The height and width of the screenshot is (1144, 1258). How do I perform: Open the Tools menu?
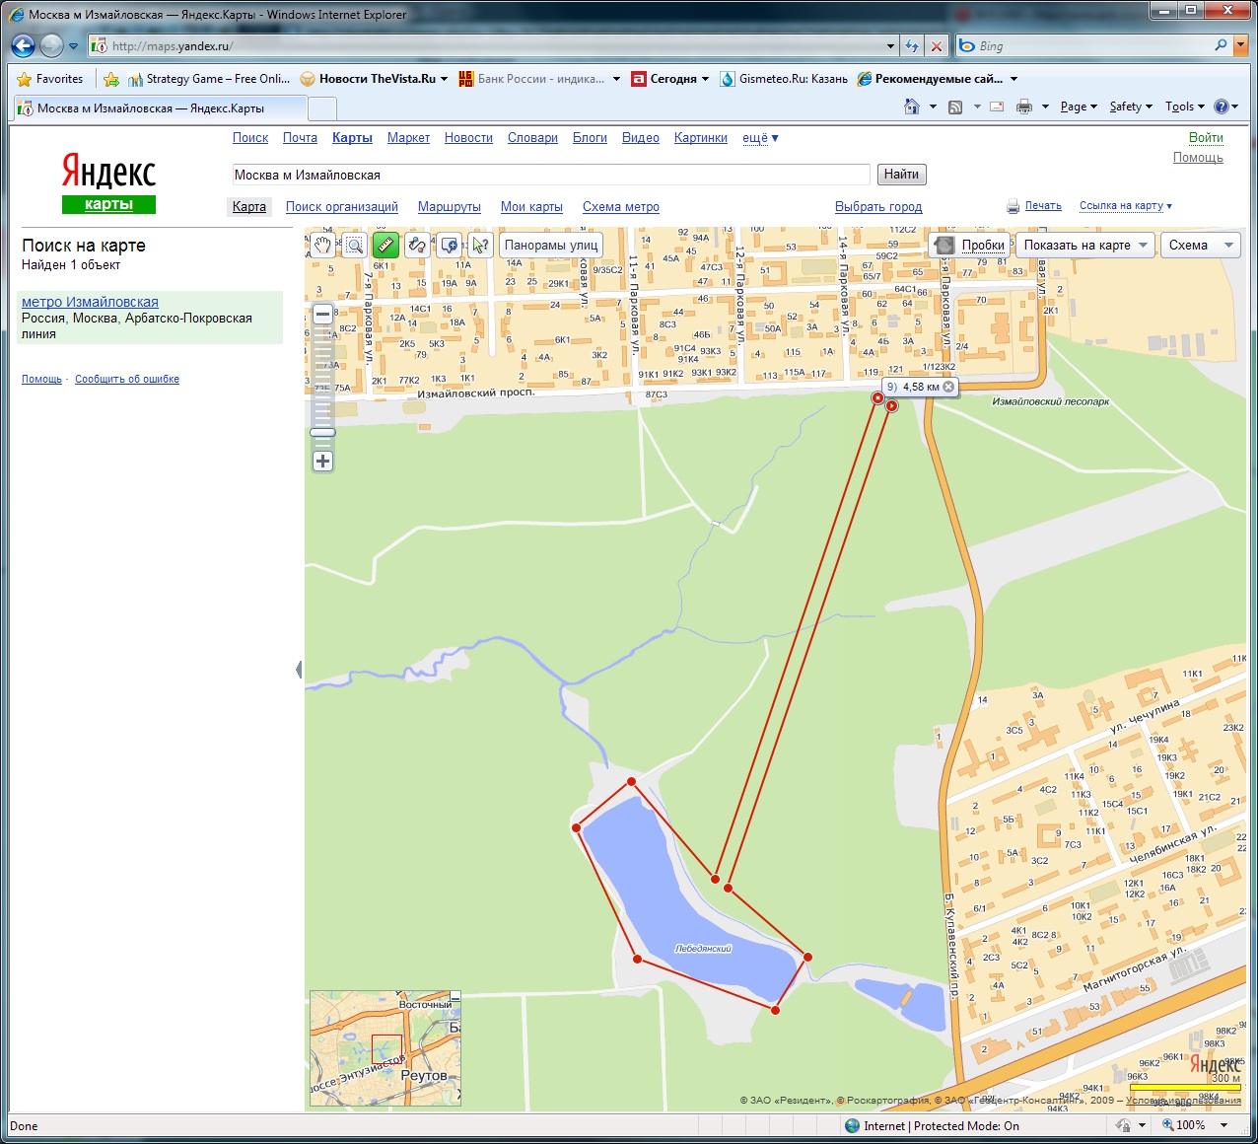click(1185, 107)
